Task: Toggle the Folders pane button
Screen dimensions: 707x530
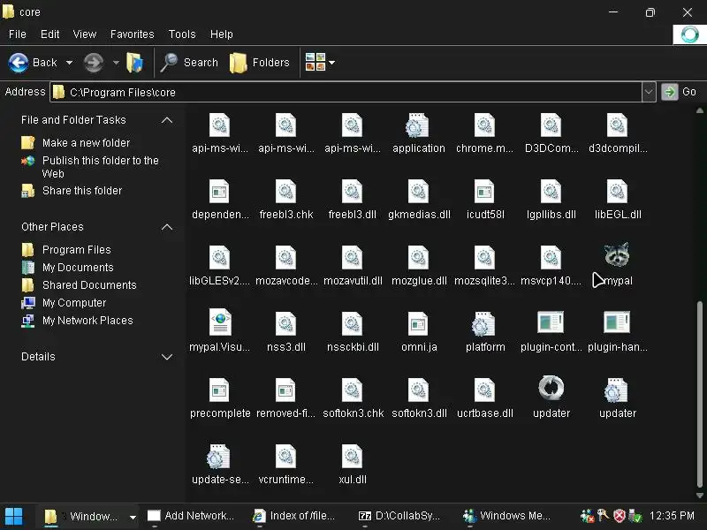Action: click(260, 63)
